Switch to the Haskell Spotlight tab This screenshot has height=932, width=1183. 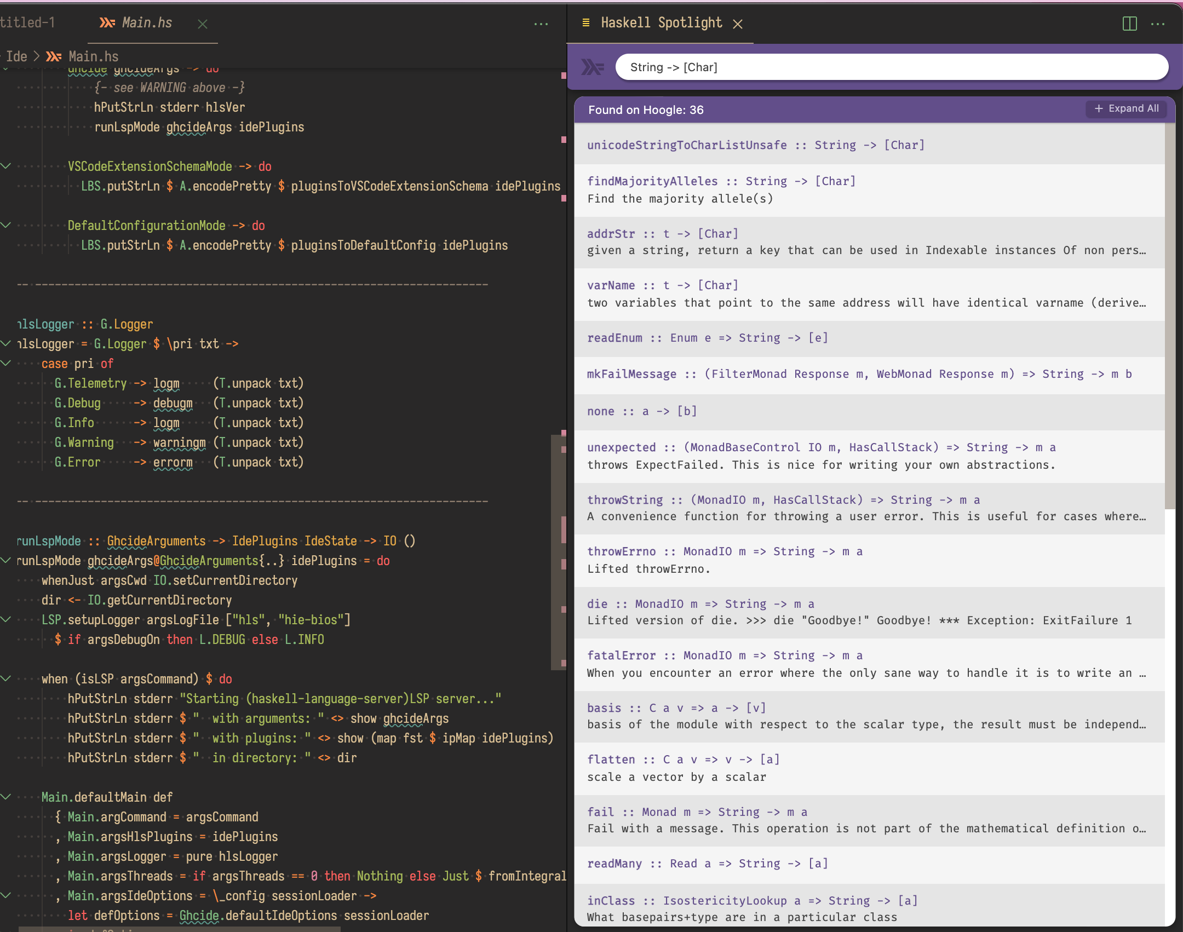[x=661, y=22]
